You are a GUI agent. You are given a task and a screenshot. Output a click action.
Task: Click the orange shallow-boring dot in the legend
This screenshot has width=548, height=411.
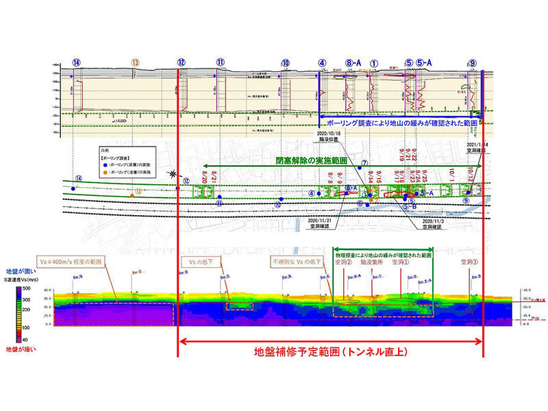pos(105,172)
